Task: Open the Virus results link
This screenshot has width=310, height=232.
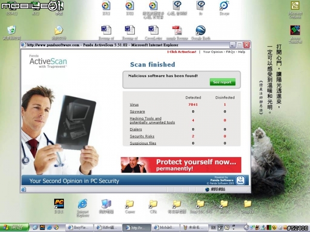Action: click(134, 104)
